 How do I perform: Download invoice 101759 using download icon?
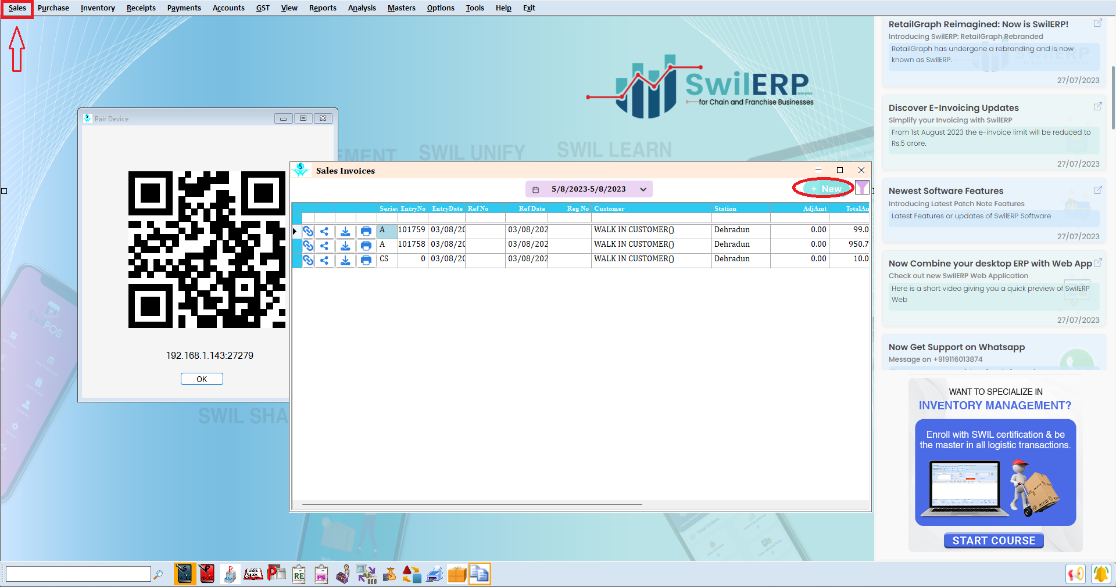point(345,231)
